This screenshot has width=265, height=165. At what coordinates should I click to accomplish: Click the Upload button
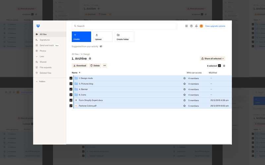point(103,37)
